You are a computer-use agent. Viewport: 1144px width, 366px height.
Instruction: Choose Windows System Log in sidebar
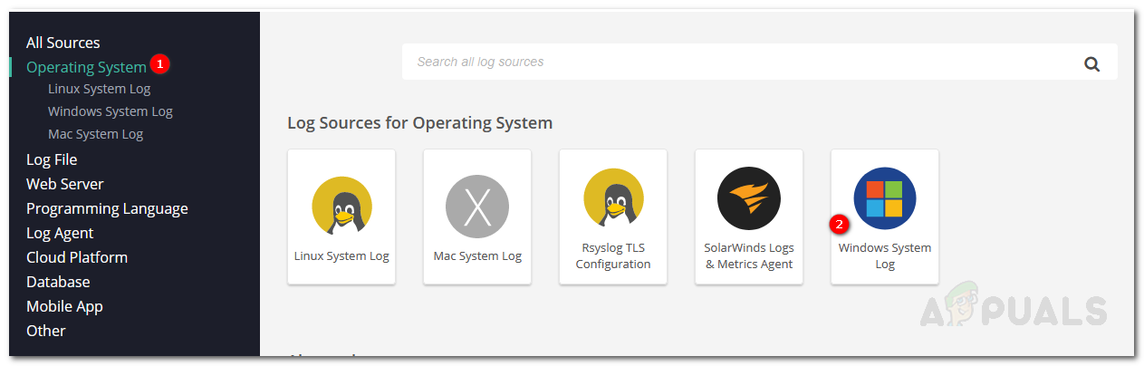[x=111, y=111]
